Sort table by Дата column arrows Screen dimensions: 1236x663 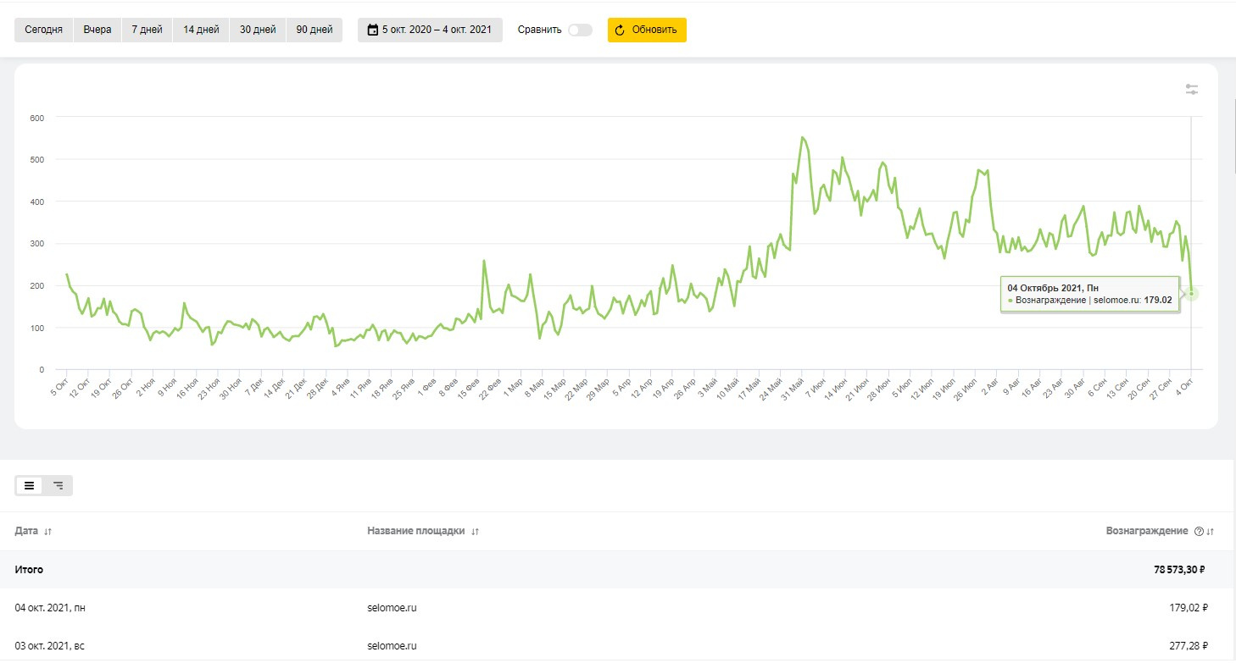click(47, 532)
